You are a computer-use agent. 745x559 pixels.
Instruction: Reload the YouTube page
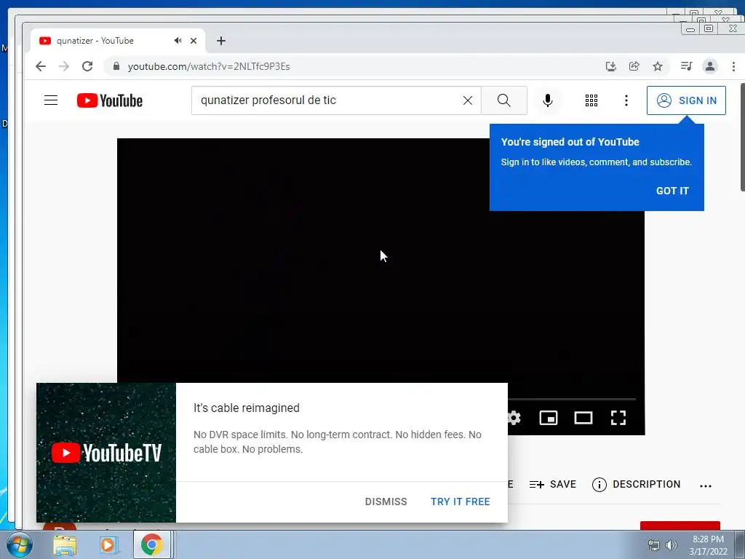coord(87,66)
